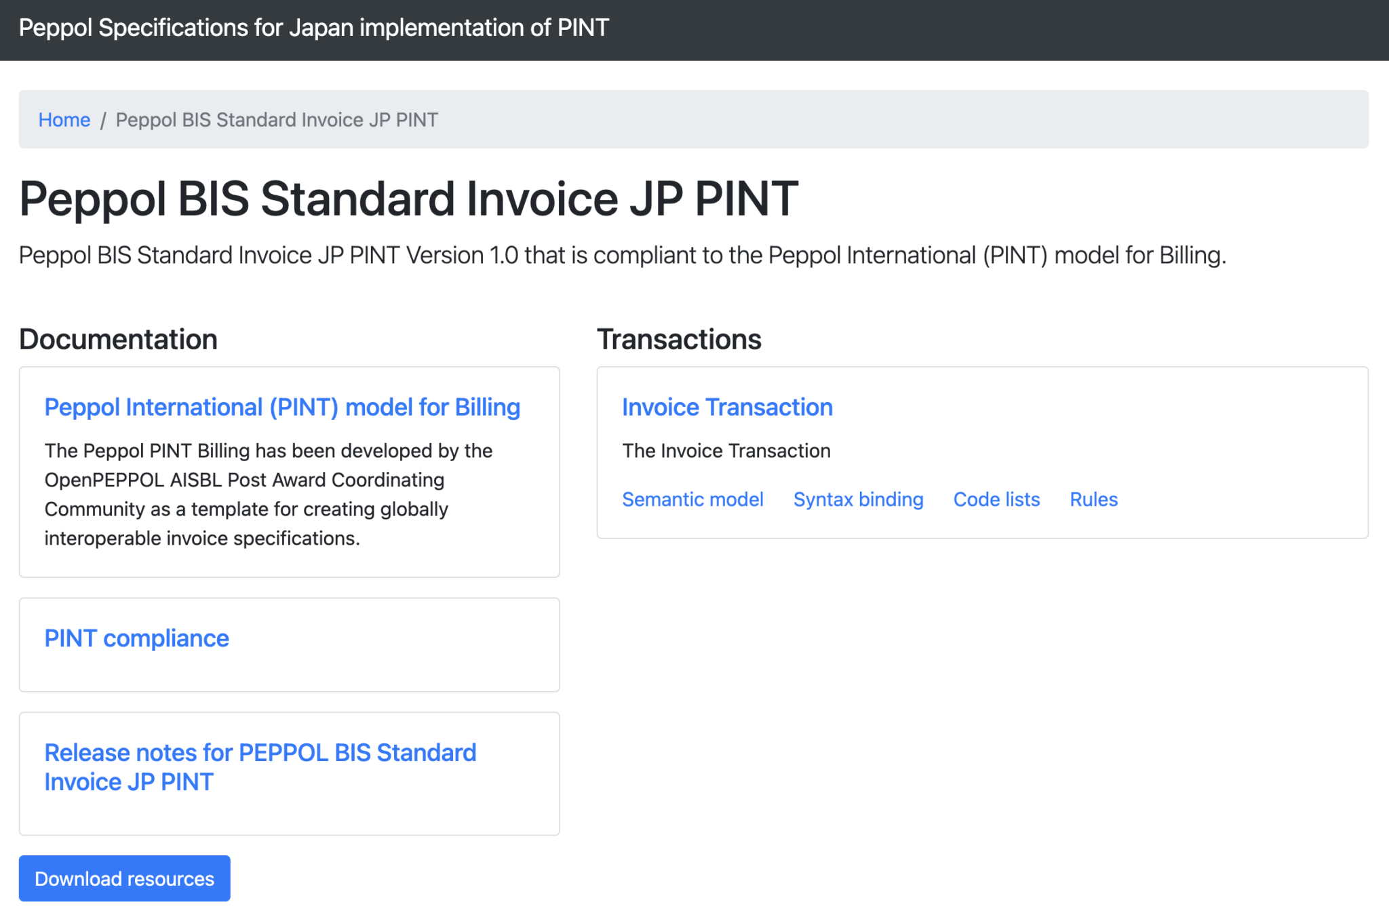The width and height of the screenshot is (1389, 921).
Task: Open Peppol International (PINT) model for Billing
Action: 282,407
